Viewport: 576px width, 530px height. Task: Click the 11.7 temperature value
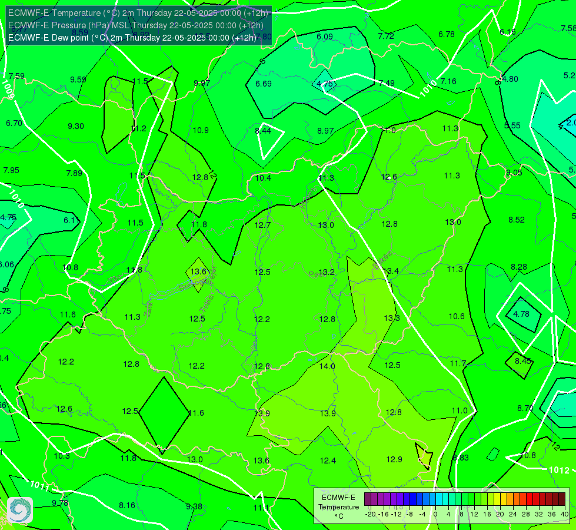pos(458,363)
